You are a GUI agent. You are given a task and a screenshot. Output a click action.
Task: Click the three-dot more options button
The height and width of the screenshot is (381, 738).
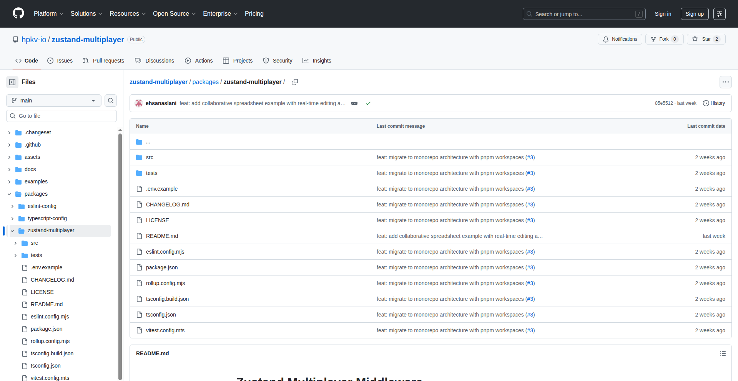click(x=725, y=82)
